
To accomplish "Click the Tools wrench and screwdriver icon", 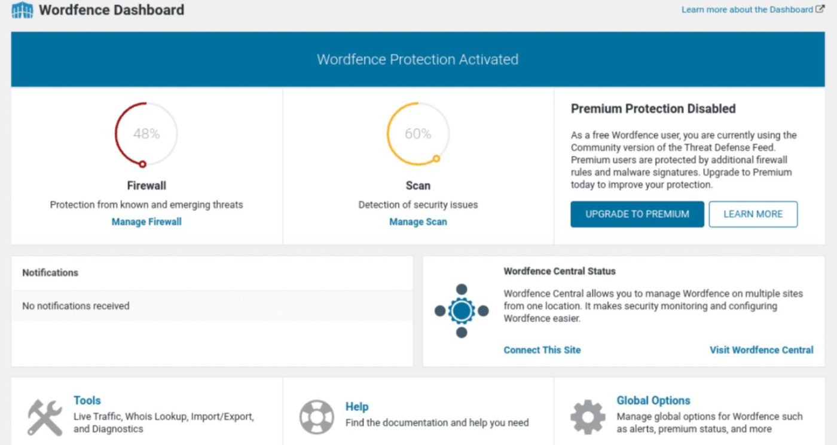I will [45, 417].
